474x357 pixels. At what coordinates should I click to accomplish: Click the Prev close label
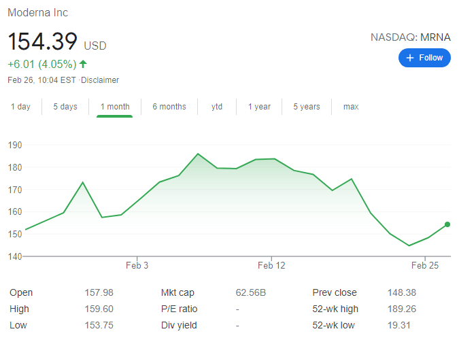click(x=335, y=292)
